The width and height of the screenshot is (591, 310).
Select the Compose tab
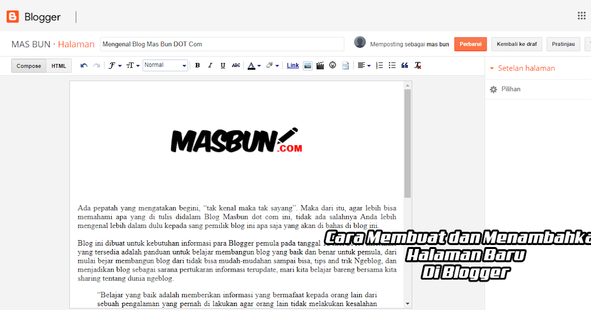tap(28, 65)
